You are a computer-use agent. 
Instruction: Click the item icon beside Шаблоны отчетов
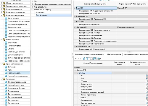(6, 55)
